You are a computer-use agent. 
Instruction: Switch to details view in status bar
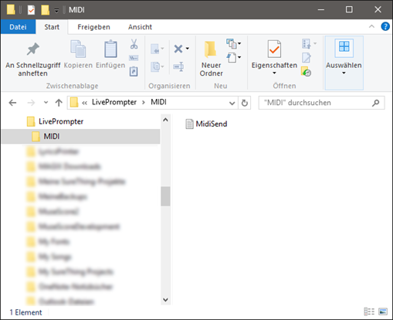369,311
